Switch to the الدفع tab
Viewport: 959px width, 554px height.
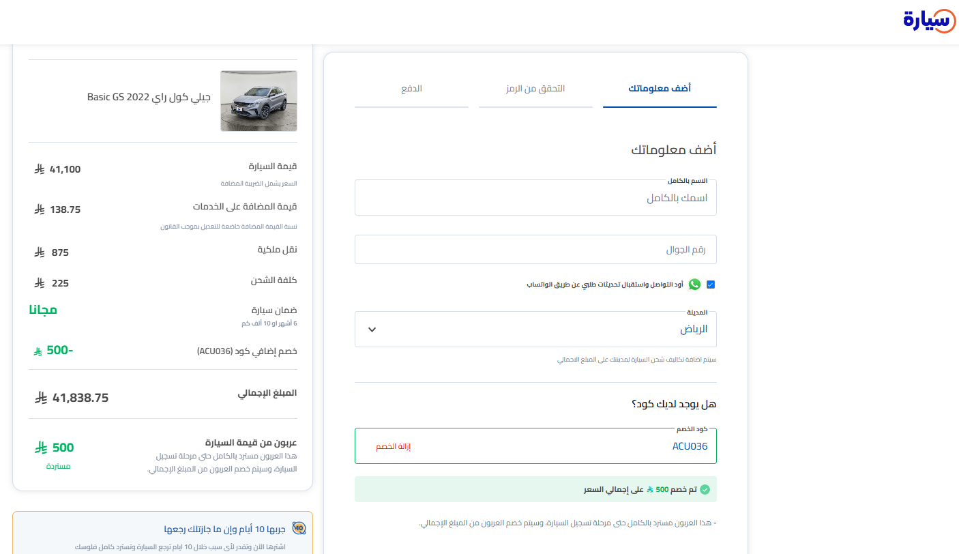[x=411, y=89]
